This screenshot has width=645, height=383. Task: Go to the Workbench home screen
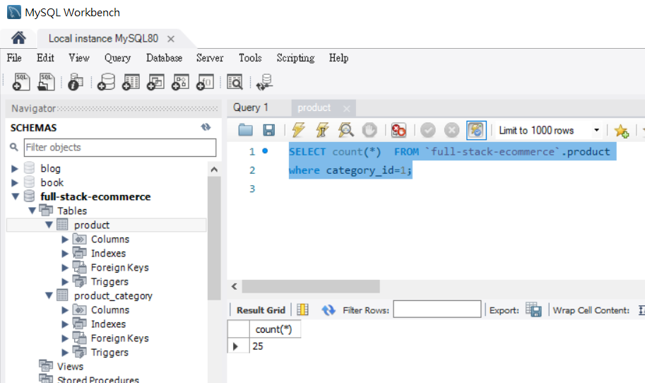click(18, 38)
